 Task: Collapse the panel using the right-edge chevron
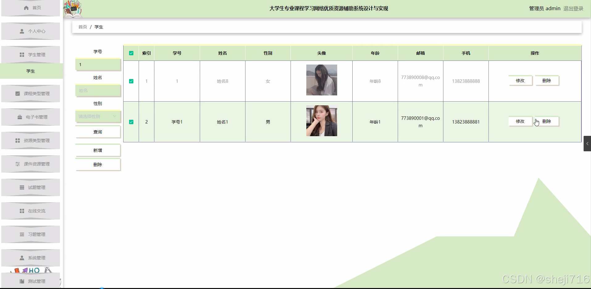tap(587, 143)
